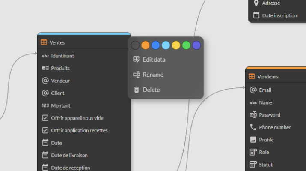Screen dimensions: 306x171
Task: Choose Edit data in context menu
Action: tap(166, 60)
